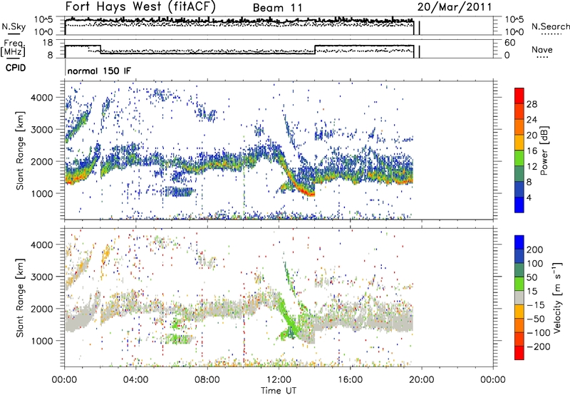Click the 'Power [dB]' colorbar label
The image size is (570, 395).
(544, 150)
